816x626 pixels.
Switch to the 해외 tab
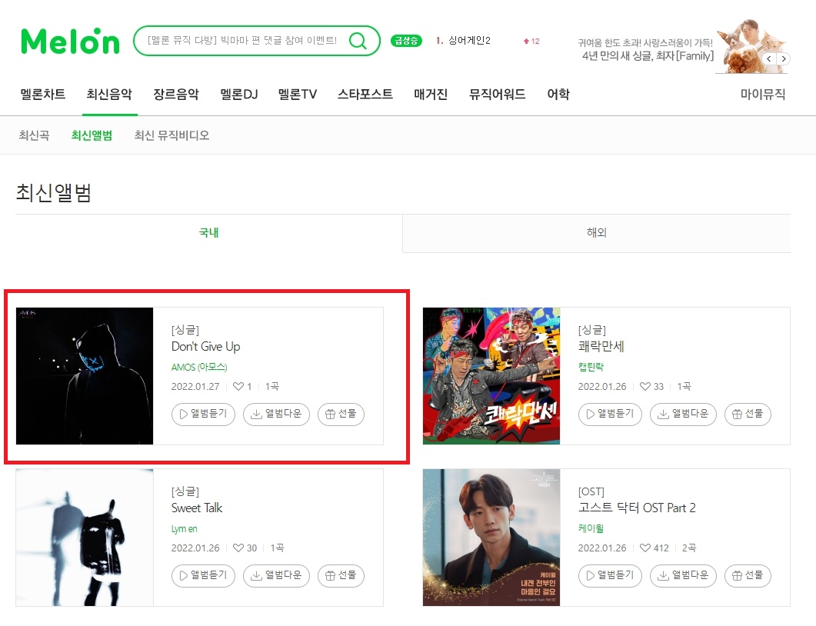click(x=596, y=233)
